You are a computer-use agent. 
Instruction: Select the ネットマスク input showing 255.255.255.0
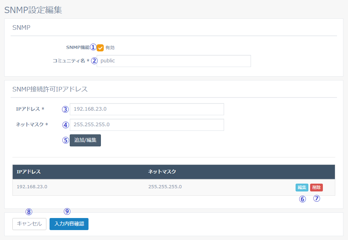pos(147,124)
